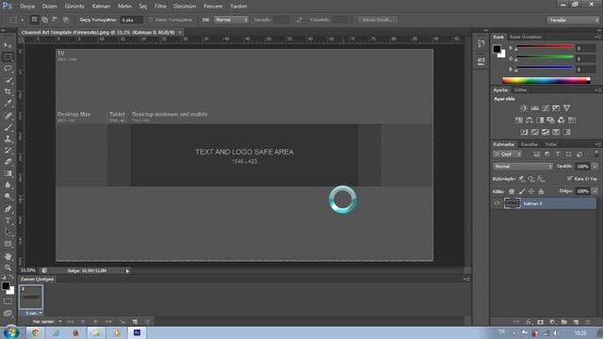Add a Color Balance adjustment (scales icon)
The height and width of the screenshot is (339, 603).
click(x=530, y=121)
